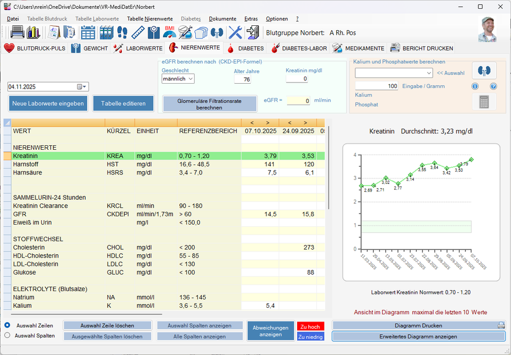This screenshot has width=511, height=355.
Task: Open the Geschlecht dropdown
Action: pos(177,79)
